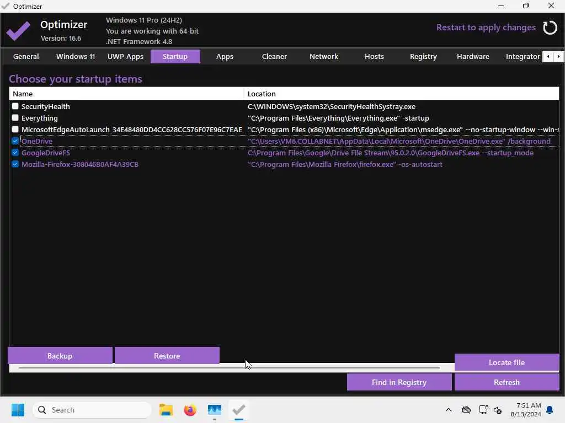The height and width of the screenshot is (423, 565).
Task: Uncheck the Mozilla-Firefox startup item
Action: click(x=15, y=164)
